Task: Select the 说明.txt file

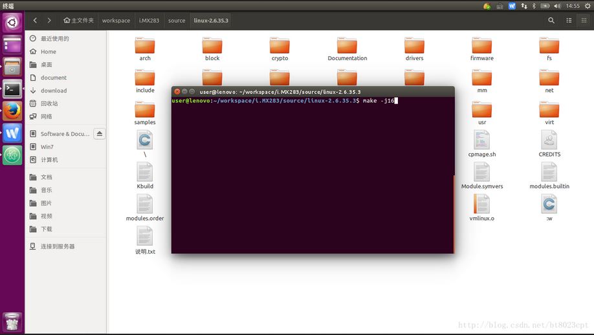Action: click(x=145, y=241)
